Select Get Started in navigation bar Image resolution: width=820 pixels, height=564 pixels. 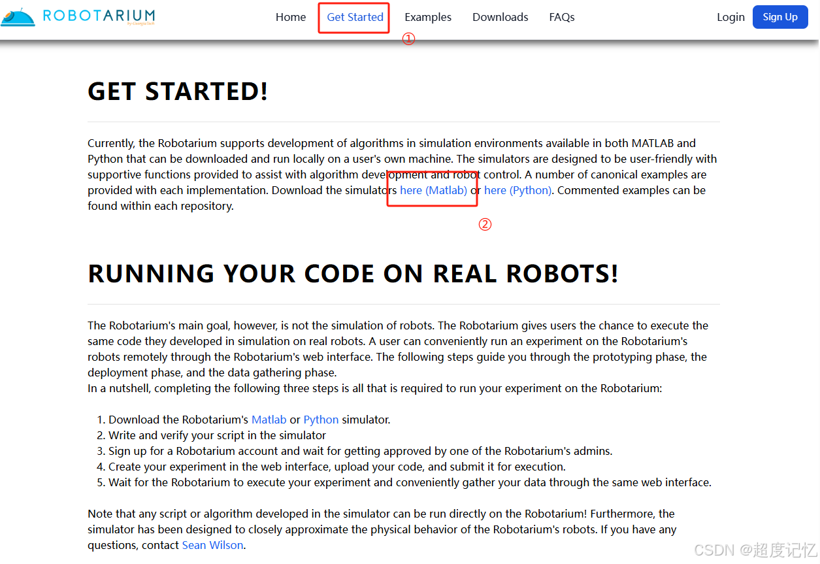[x=355, y=17]
